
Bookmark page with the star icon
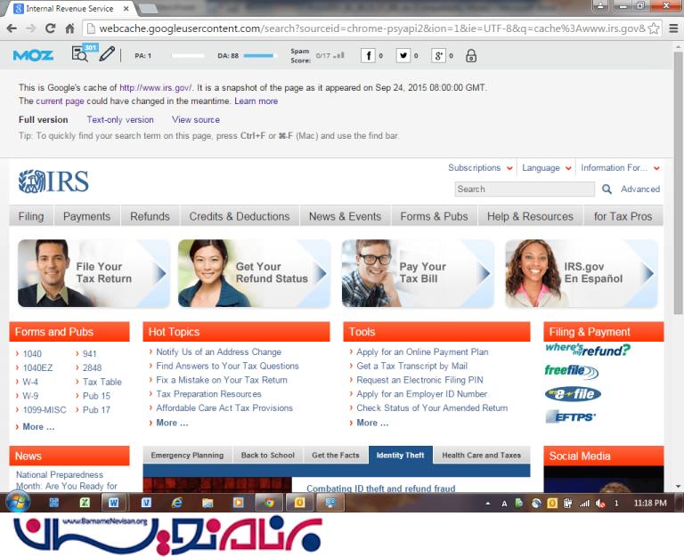[654, 28]
